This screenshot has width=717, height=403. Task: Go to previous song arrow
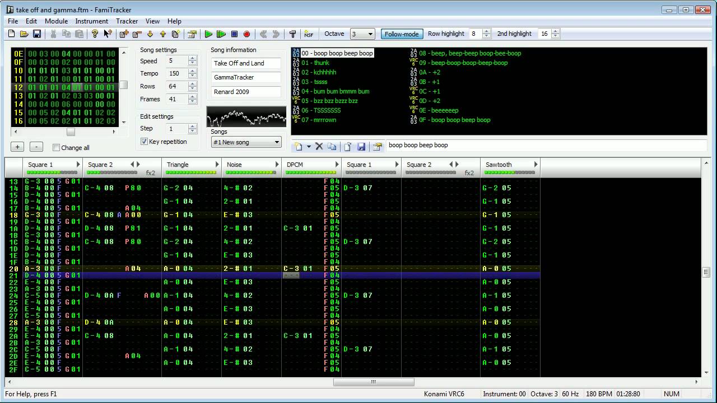click(x=263, y=34)
